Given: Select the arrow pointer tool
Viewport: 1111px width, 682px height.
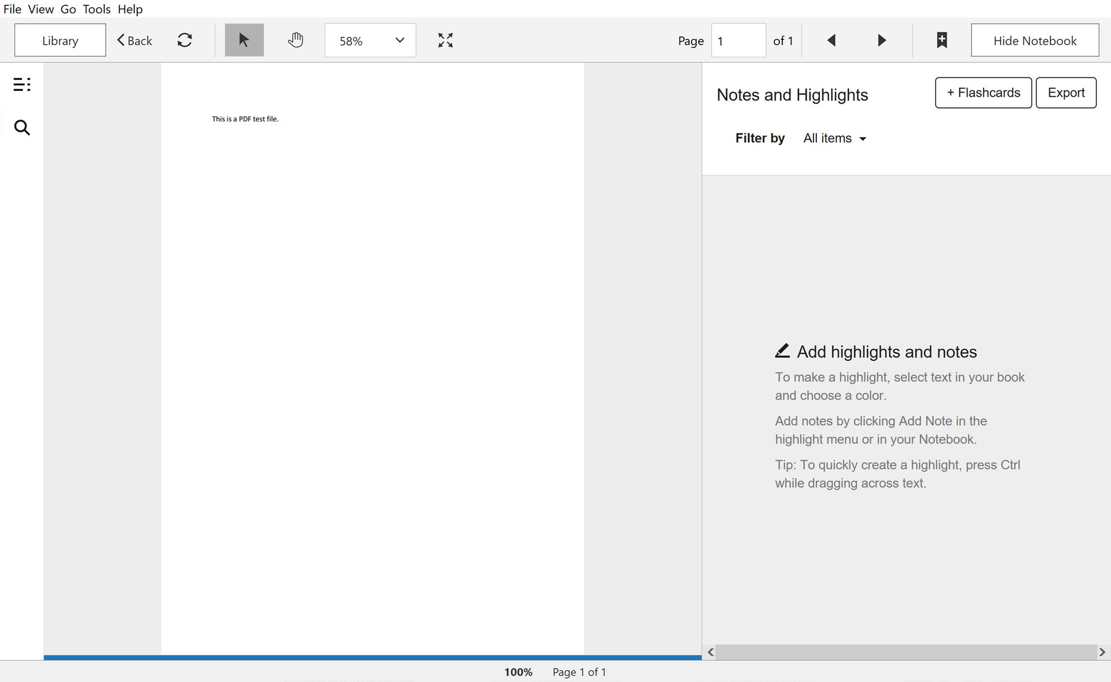Looking at the screenshot, I should click(x=244, y=40).
